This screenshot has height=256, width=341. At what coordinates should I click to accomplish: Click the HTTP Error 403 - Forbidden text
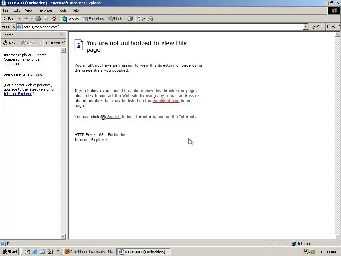tap(101, 135)
